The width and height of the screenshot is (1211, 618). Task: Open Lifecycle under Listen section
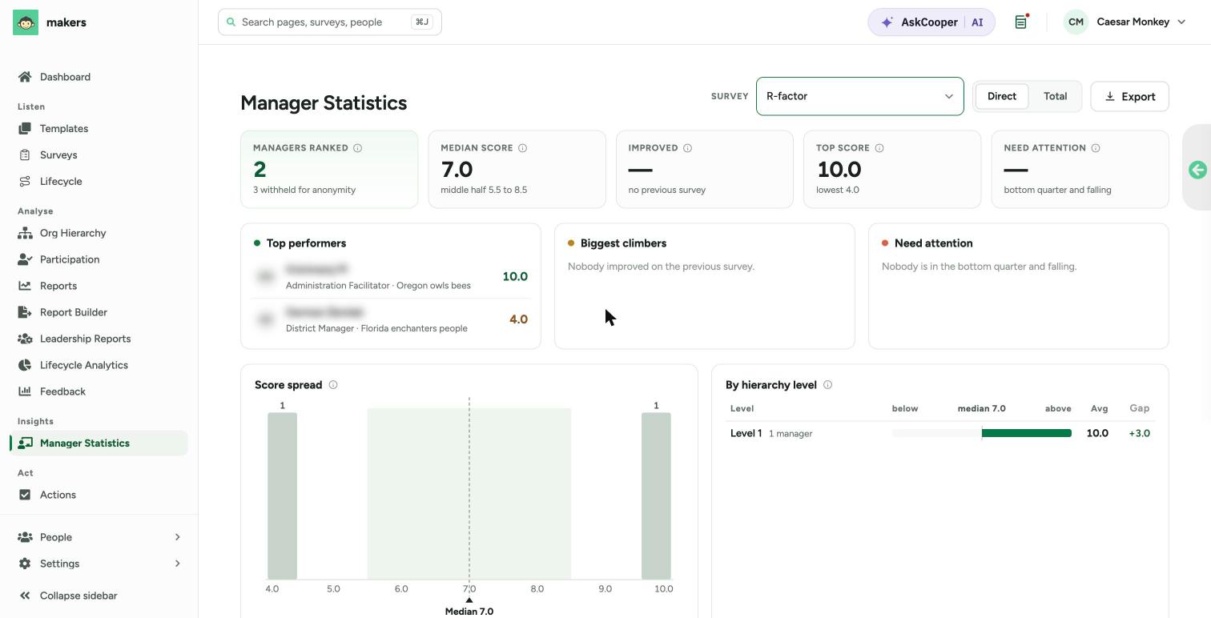pos(99,182)
